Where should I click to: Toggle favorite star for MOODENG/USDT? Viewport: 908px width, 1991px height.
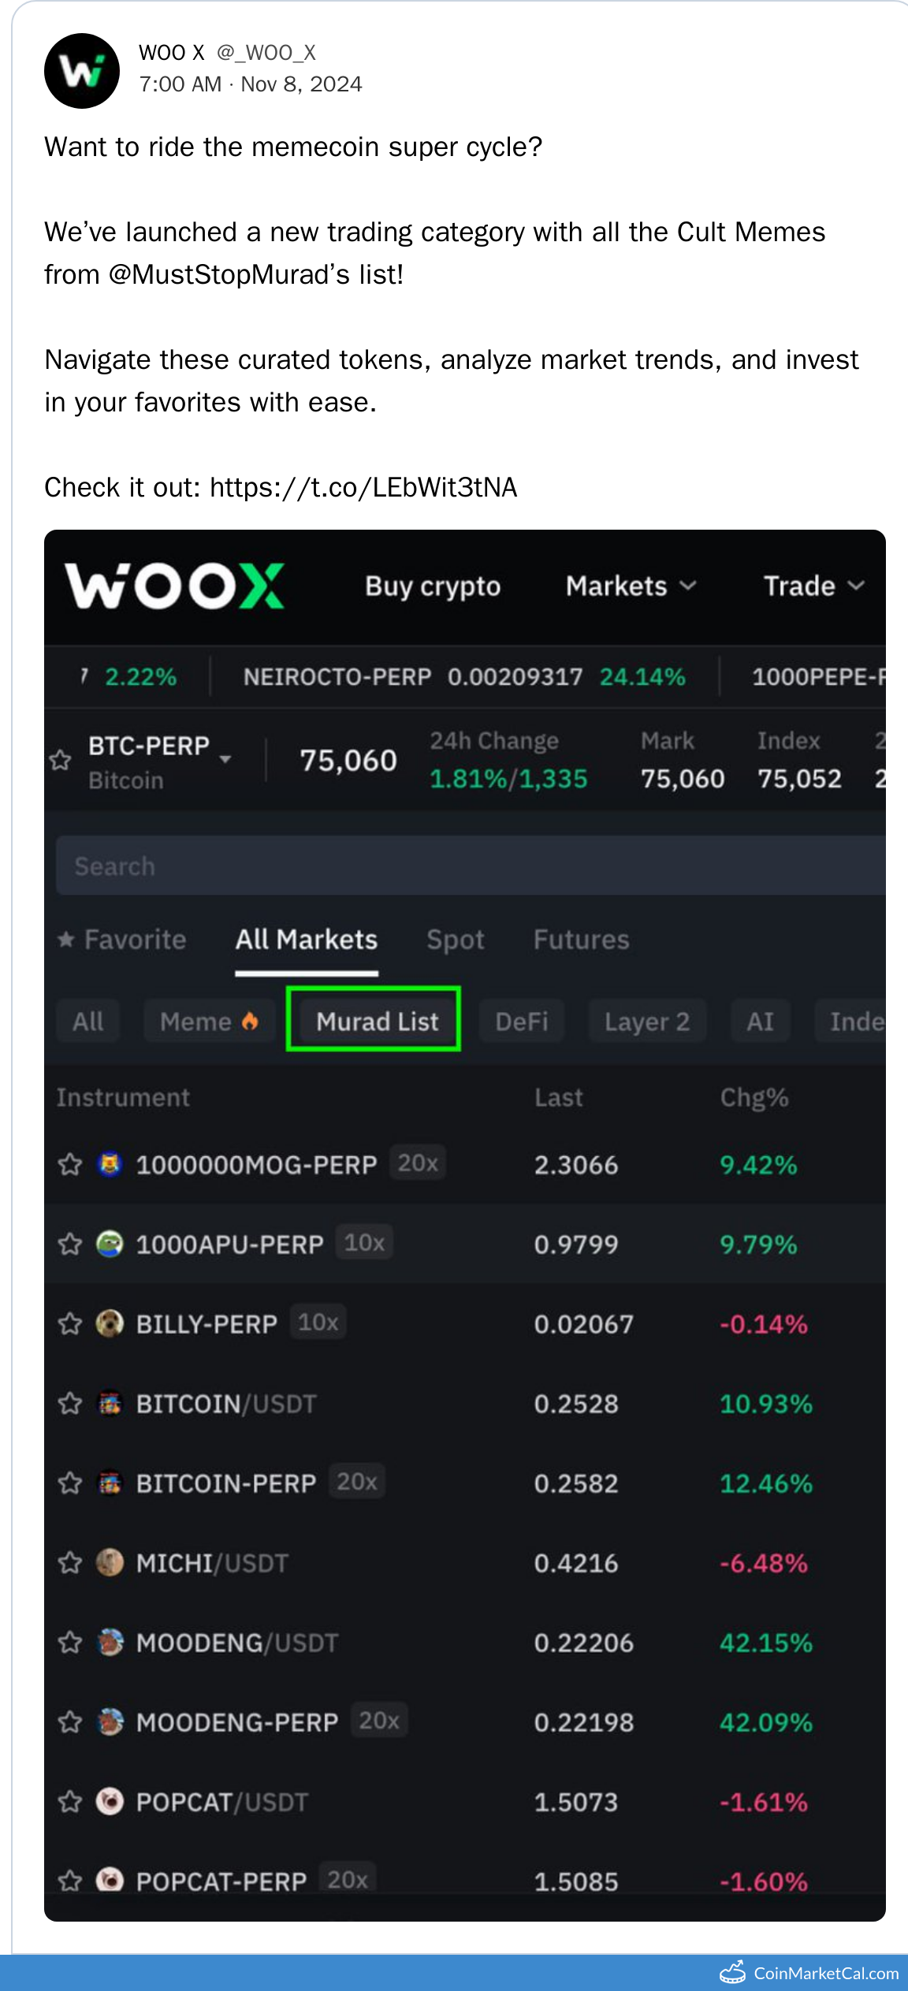pyautogui.click(x=70, y=1643)
